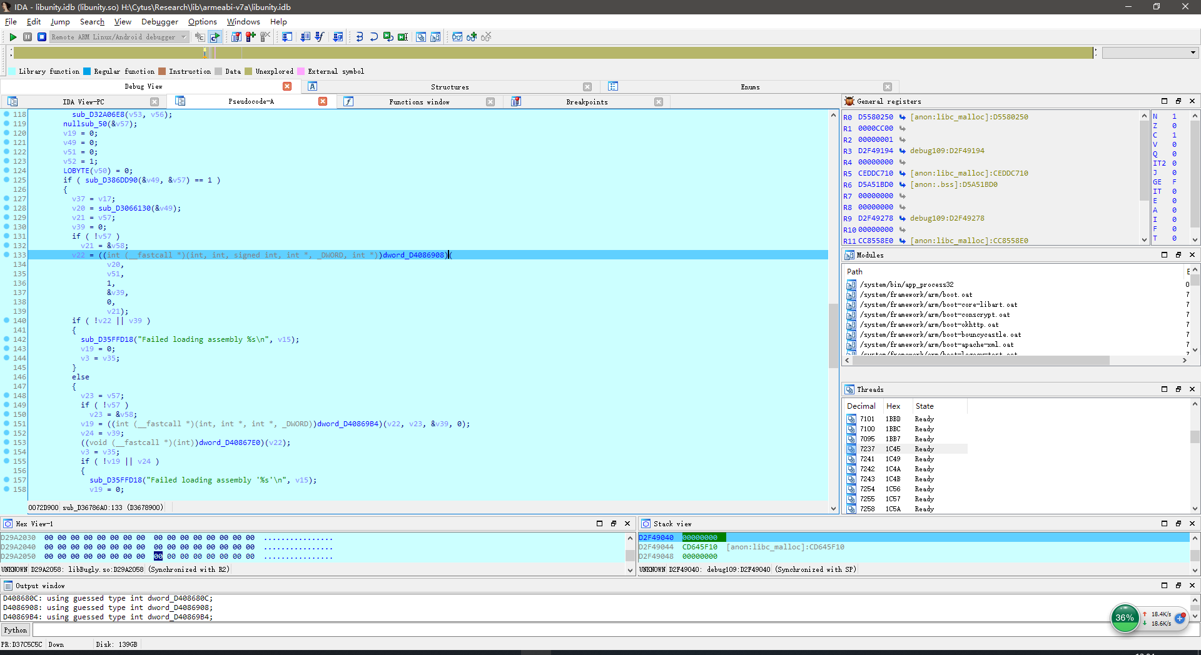Image resolution: width=1201 pixels, height=655 pixels.
Task: Click the dword_D4086908 reference on line 133
Action: coord(413,255)
